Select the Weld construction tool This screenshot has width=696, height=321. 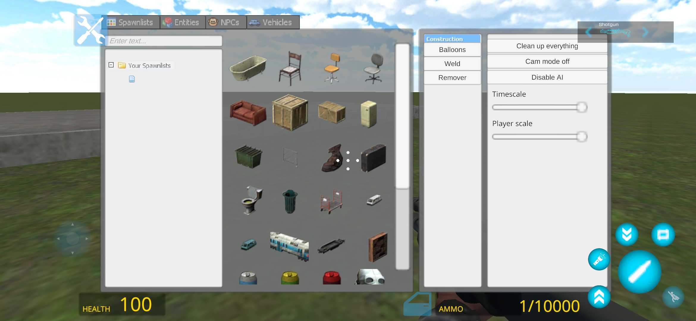click(452, 63)
